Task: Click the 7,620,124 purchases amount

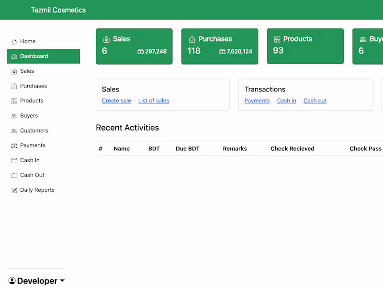Action: pyautogui.click(x=239, y=52)
